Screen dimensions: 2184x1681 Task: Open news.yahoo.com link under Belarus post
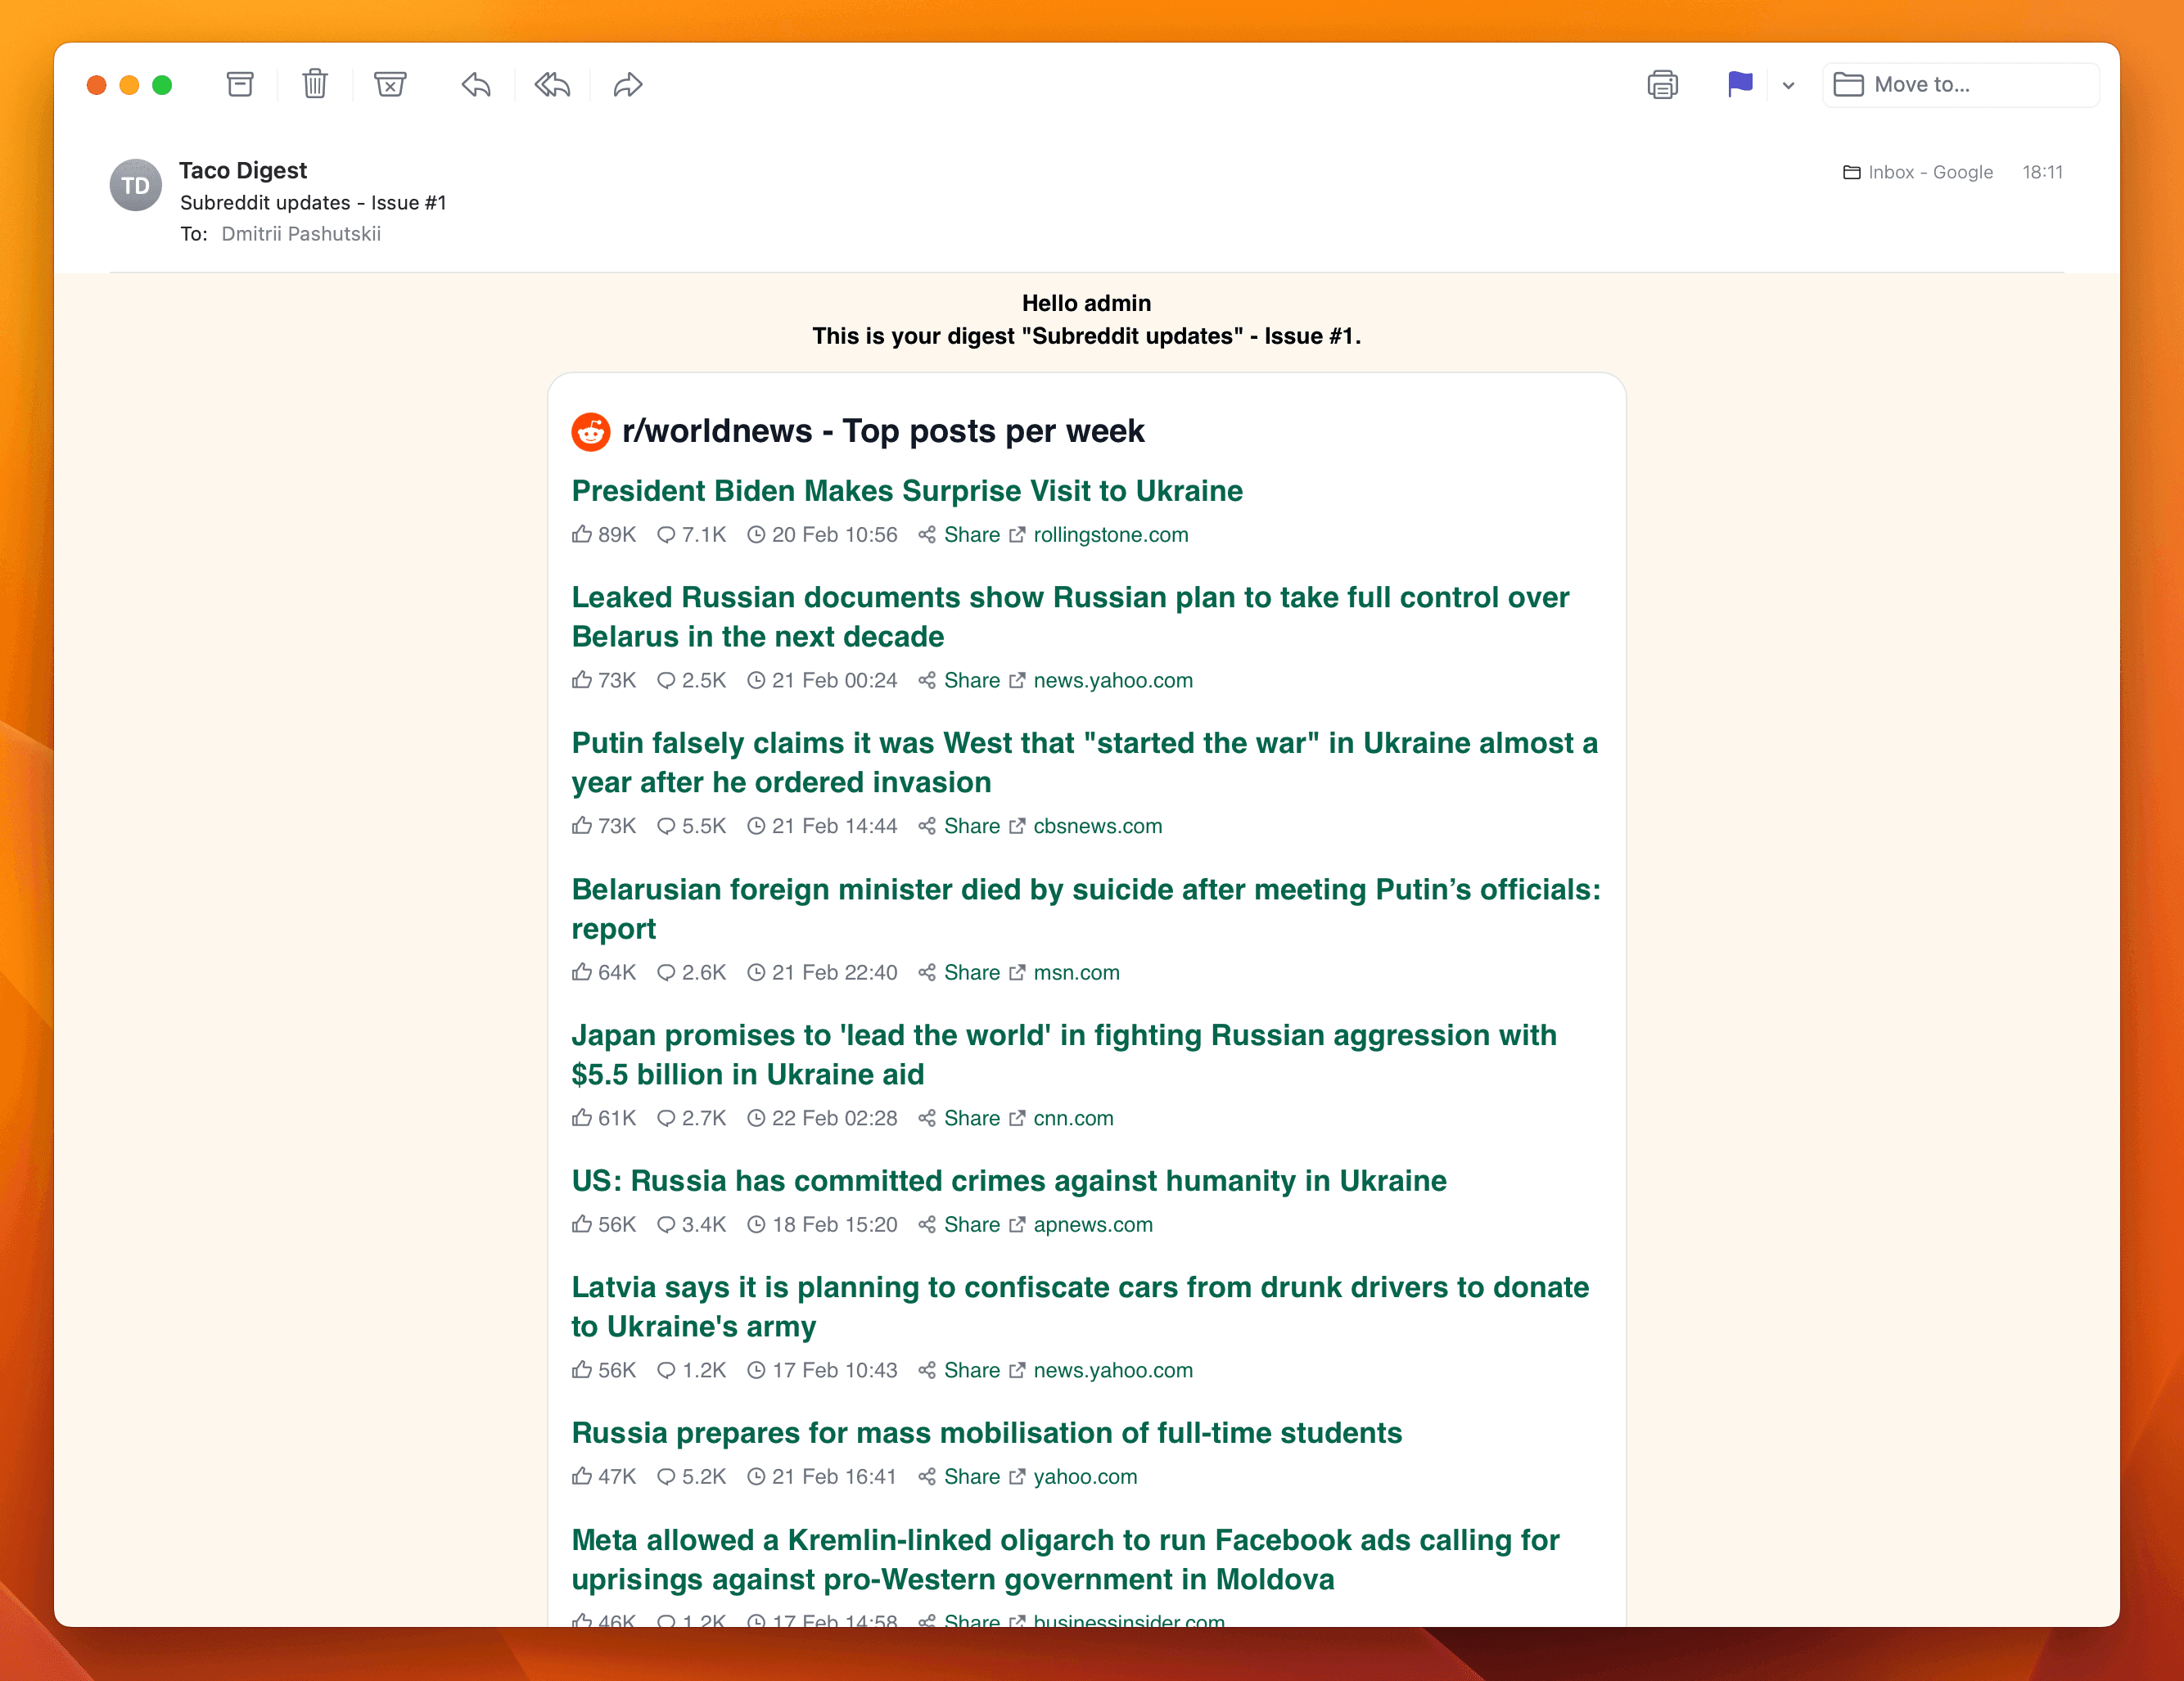tap(1113, 680)
